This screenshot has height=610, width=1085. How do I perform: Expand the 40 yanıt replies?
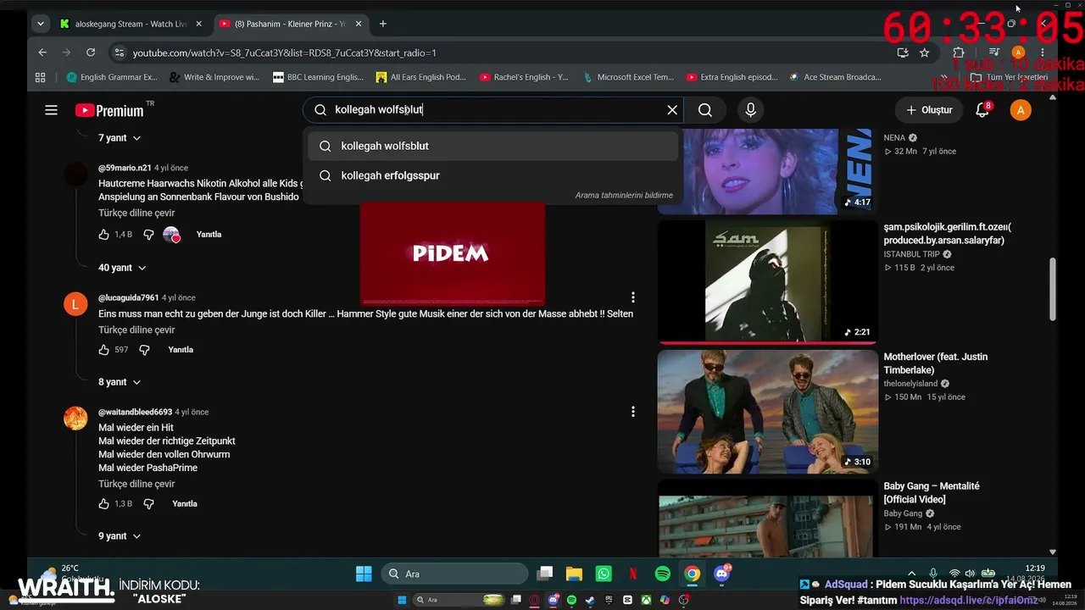(x=122, y=268)
